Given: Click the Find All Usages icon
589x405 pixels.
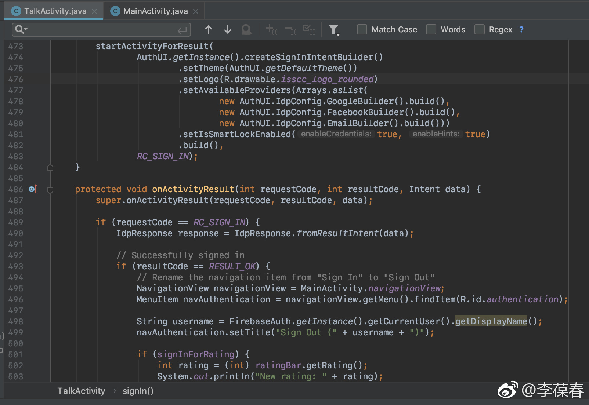Looking at the screenshot, I should [x=246, y=30].
